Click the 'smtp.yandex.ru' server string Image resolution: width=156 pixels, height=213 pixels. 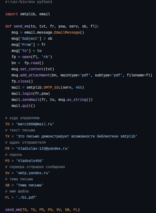click(33, 173)
